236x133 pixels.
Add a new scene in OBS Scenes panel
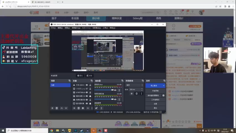pos(52,108)
